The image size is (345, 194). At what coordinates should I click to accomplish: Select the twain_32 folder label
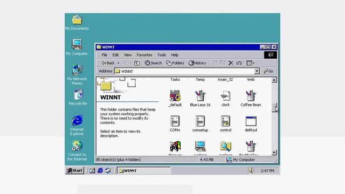[225, 80]
